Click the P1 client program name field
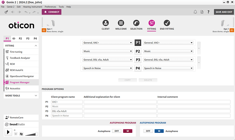235x140 pixels. pyautogui.click(x=67, y=102)
